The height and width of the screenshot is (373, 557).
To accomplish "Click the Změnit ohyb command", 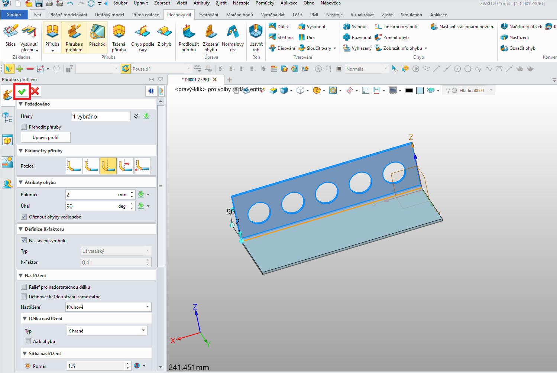I will (392, 38).
